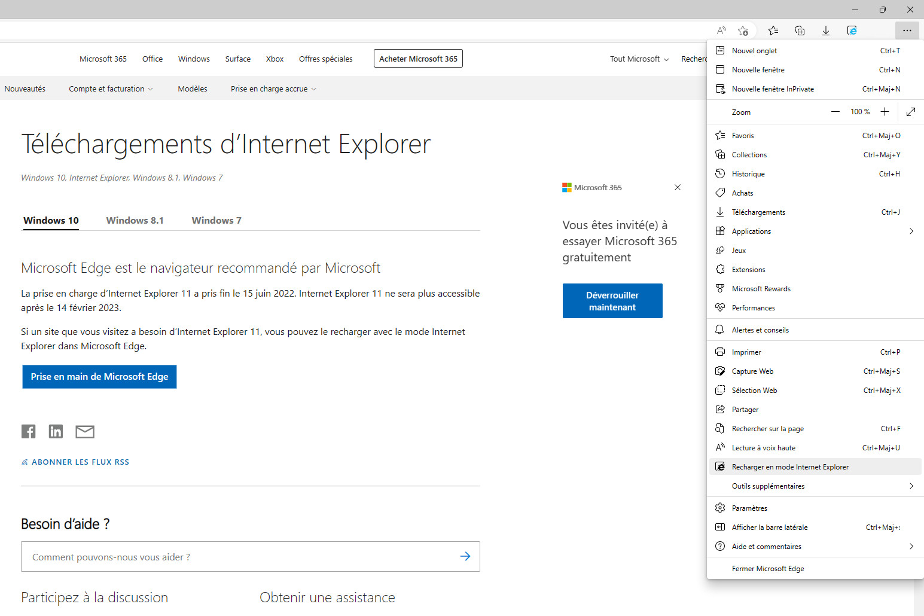Viewport: 924px width, 616px height.
Task: Click the Historique clock icon
Action: click(x=720, y=174)
